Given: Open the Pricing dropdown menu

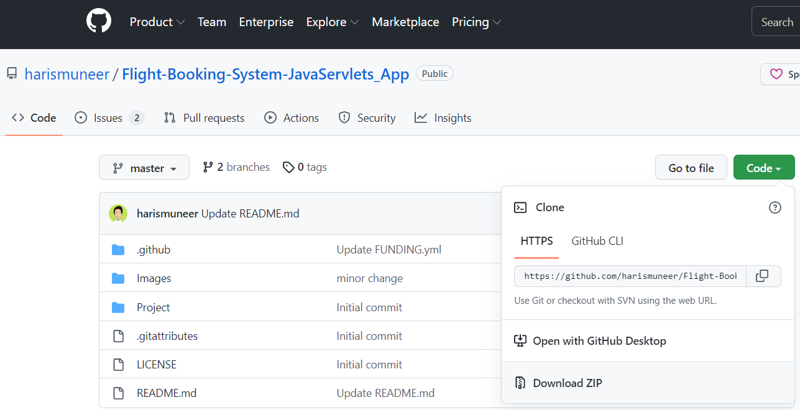Looking at the screenshot, I should click(477, 22).
